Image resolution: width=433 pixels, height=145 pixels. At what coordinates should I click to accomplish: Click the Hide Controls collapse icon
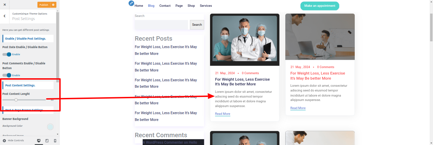[x=4, y=140]
